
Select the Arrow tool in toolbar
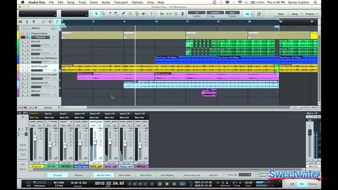[x=96, y=14]
